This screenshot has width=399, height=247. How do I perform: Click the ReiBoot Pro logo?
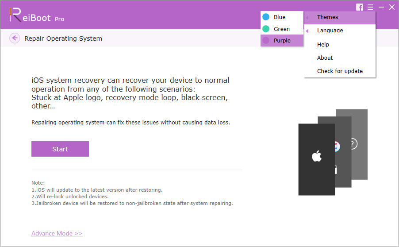(36, 15)
